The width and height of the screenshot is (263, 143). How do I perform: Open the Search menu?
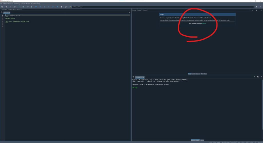coord(7,4)
